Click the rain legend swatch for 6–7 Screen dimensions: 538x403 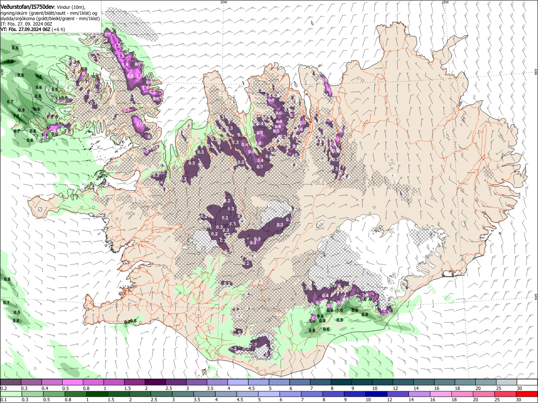click(290, 394)
